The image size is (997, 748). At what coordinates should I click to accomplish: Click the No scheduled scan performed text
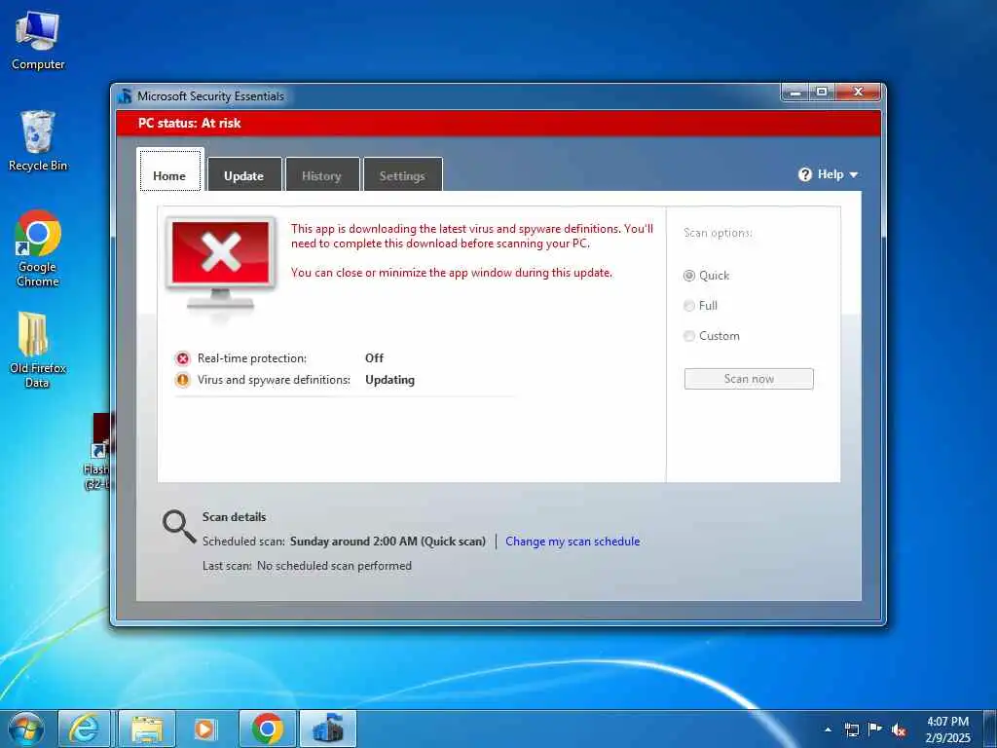335,566
